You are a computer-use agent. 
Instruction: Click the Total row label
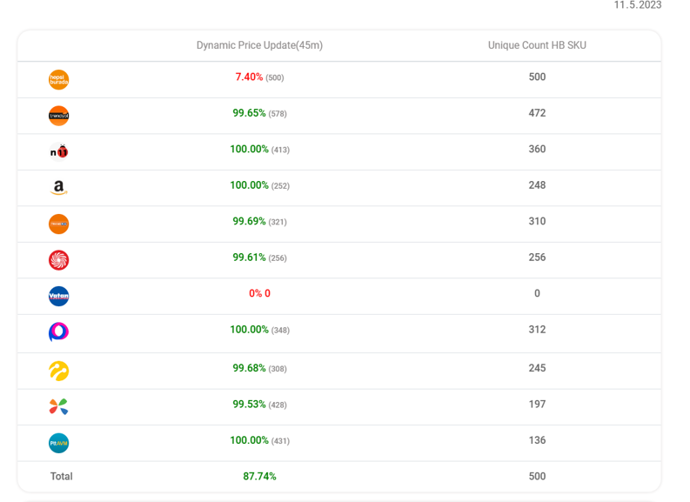click(61, 477)
